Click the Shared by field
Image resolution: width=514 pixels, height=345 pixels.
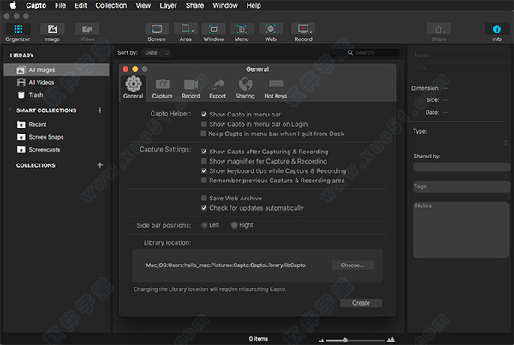[461, 167]
